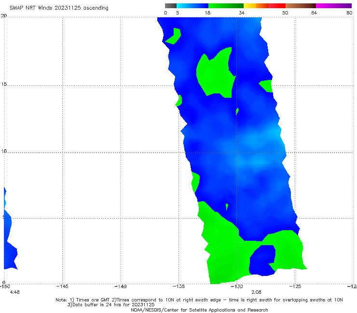Click the note '3)Data buffer is 24 hrs'
The image size is (357, 313).
[111, 305]
